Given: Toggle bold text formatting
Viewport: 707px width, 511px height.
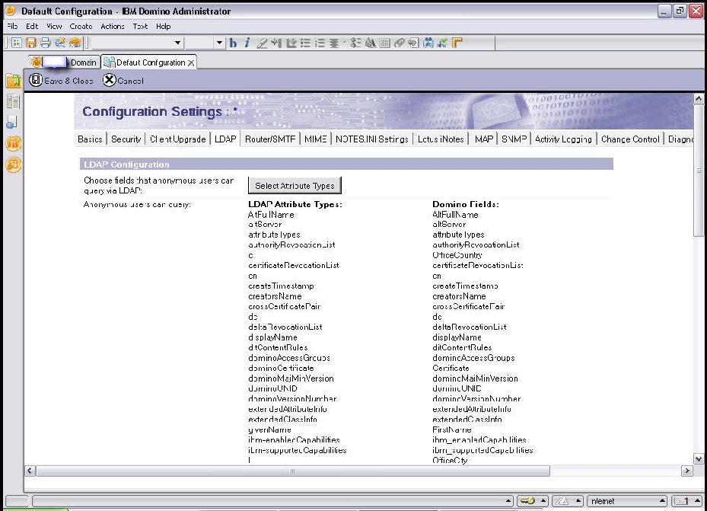Looking at the screenshot, I should 233,43.
